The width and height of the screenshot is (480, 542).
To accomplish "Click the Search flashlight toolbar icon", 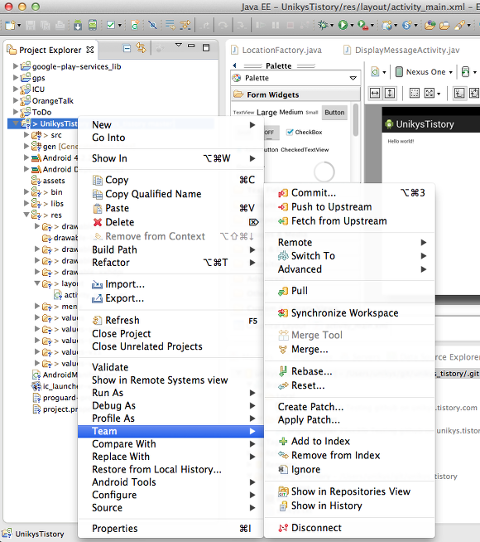I will 459,25.
